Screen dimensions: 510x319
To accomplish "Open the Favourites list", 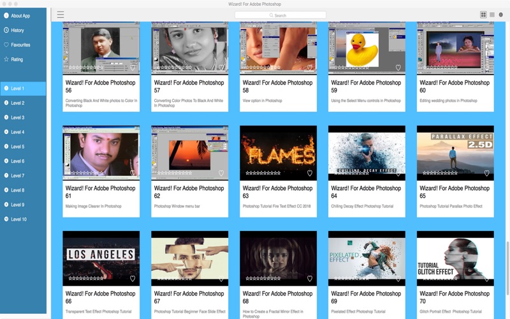I will [17, 45].
